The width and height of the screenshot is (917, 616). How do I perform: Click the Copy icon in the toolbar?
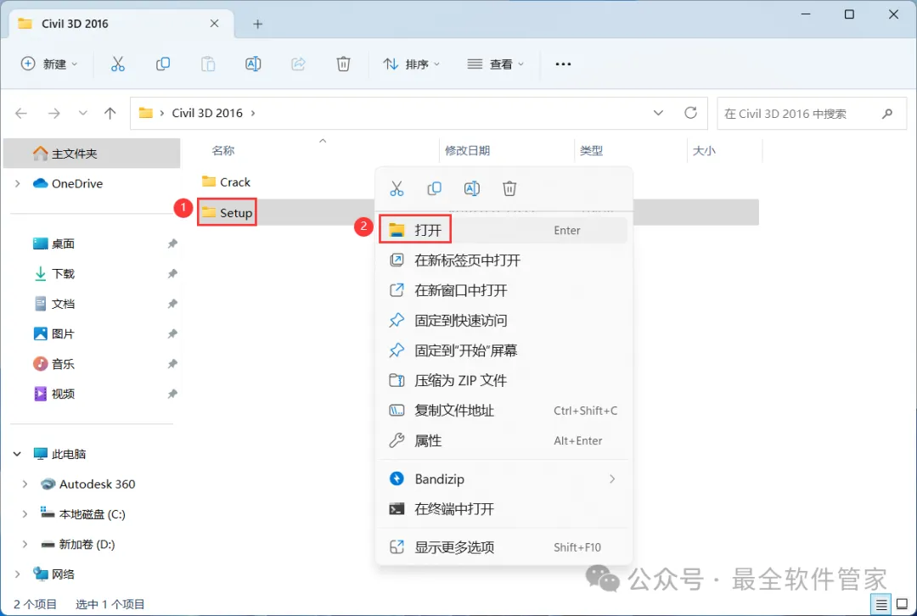(x=162, y=64)
